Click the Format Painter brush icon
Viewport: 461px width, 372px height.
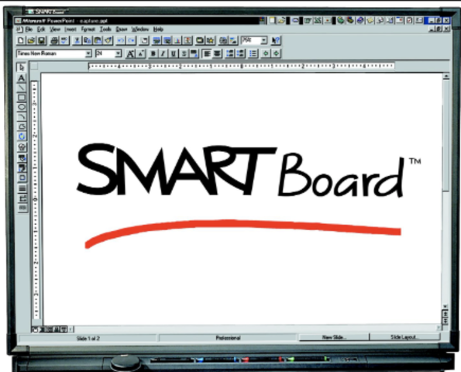coord(108,40)
